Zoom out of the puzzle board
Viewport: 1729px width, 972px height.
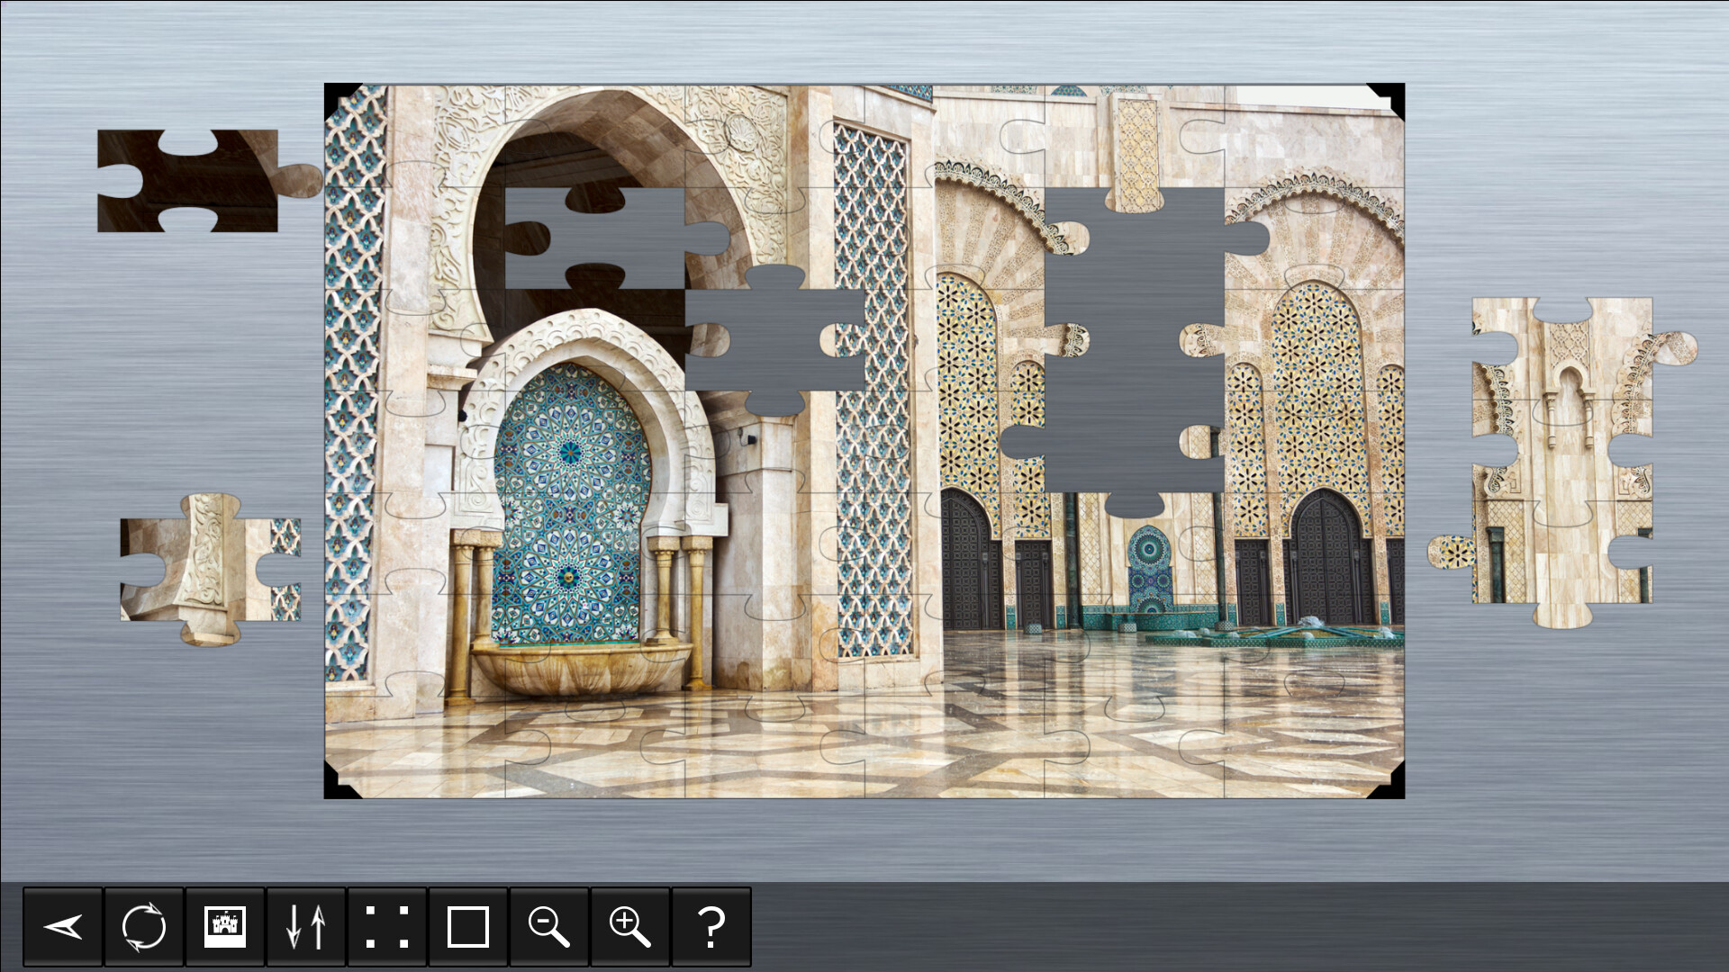click(549, 926)
